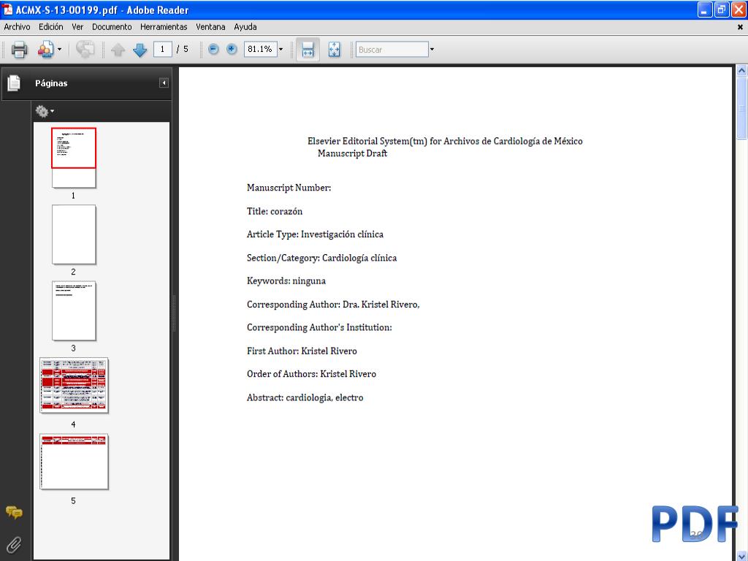Click "Section/Category: Cardiología clínica" text
Image resolution: width=748 pixels, height=561 pixels.
pos(321,258)
